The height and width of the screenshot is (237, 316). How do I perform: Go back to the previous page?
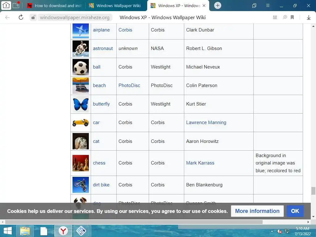(x=7, y=18)
